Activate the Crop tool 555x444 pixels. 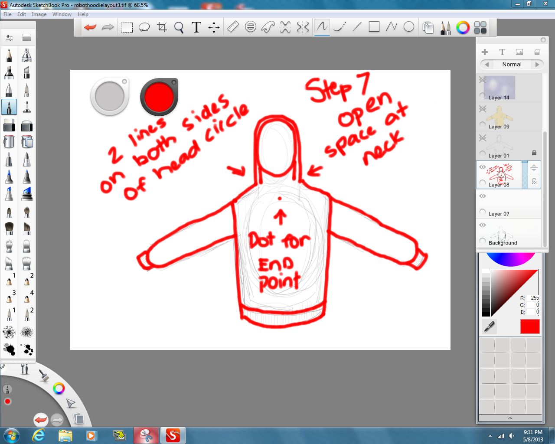pos(162,27)
